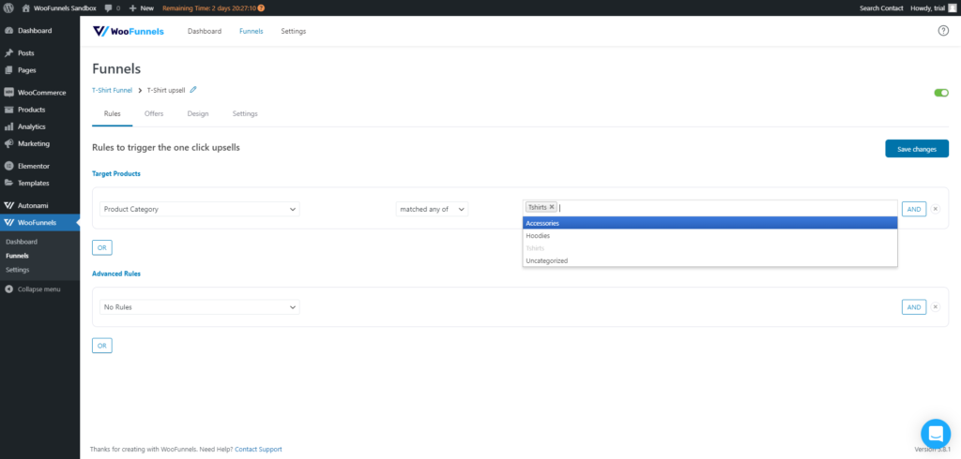Select Uncategorized from the category list

[709, 260]
